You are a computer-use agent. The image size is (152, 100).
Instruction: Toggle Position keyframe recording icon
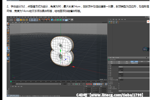point(94,84)
